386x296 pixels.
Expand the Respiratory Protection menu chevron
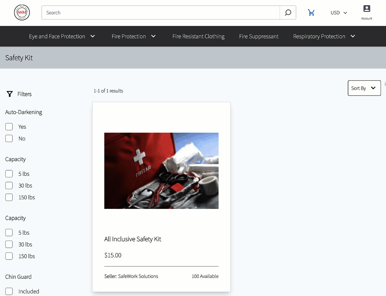[353, 36]
